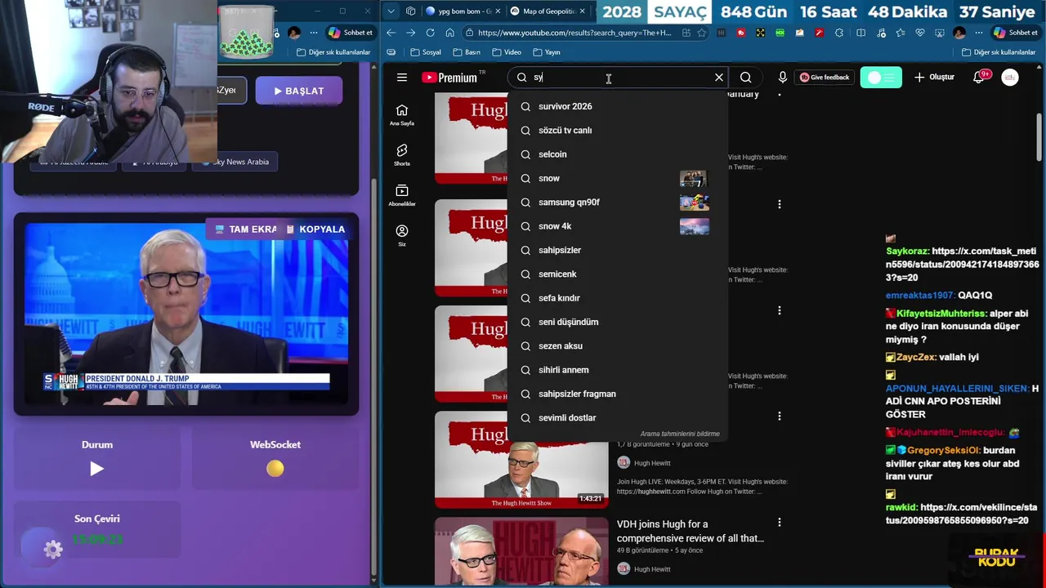Viewport: 1046px width, 588px height.
Task: Open Shorts in the YouTube sidebar
Action: tap(402, 155)
